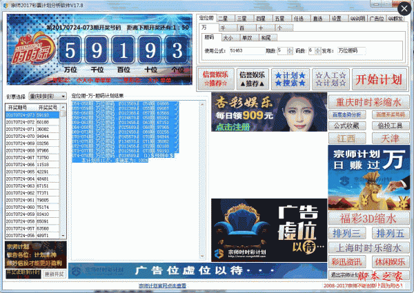This screenshot has width=414, height=293.
Task: Click the 排列三 button
Action: (x=347, y=234)
